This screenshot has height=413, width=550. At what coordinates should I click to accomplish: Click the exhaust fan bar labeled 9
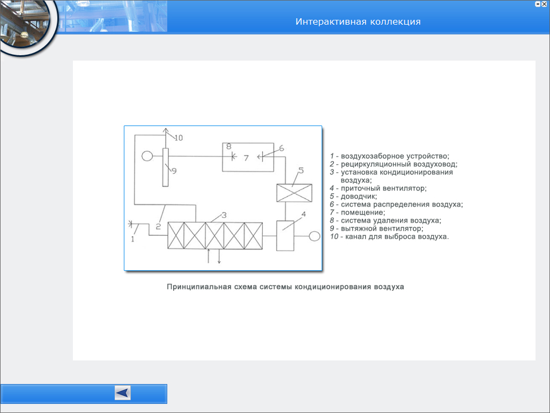[166, 167]
